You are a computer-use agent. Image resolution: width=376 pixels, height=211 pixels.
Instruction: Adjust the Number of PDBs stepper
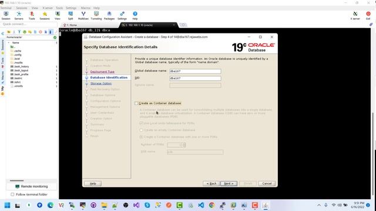point(184,145)
